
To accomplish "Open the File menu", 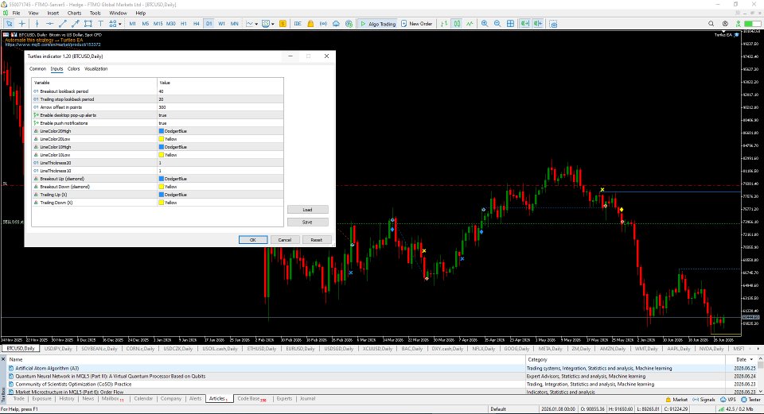I will pyautogui.click(x=16, y=14).
